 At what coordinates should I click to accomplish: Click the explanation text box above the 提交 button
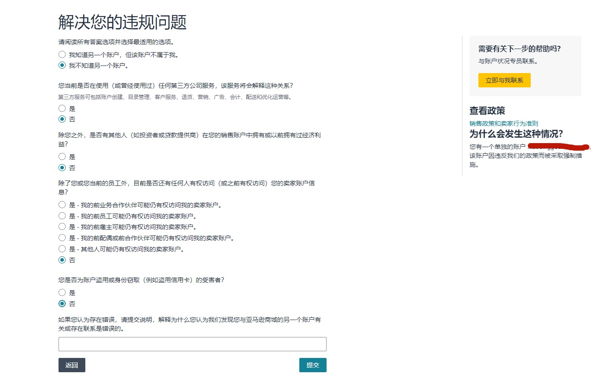(192, 344)
